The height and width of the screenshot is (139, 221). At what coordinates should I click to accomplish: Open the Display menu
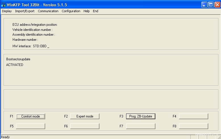7,11
